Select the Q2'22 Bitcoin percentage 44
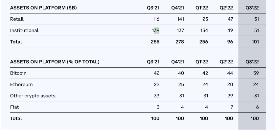275x133 pixels. point(230,73)
